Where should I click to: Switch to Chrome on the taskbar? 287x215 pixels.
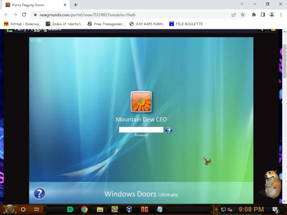tap(84, 209)
